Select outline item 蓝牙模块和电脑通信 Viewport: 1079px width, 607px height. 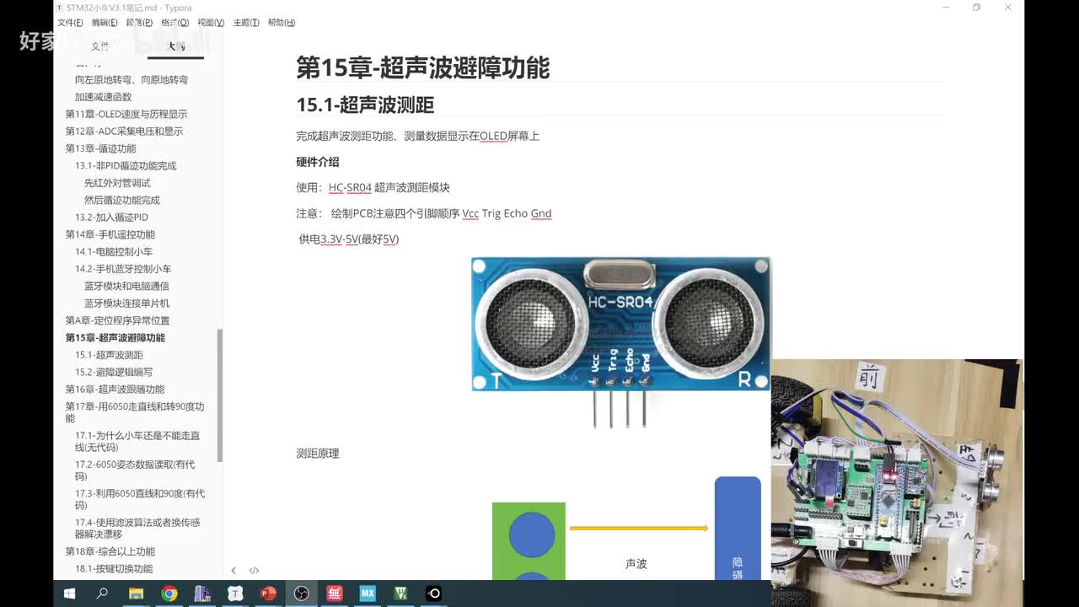pos(126,287)
